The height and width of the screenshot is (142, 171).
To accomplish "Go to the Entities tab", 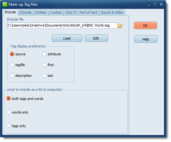I will (41, 12).
